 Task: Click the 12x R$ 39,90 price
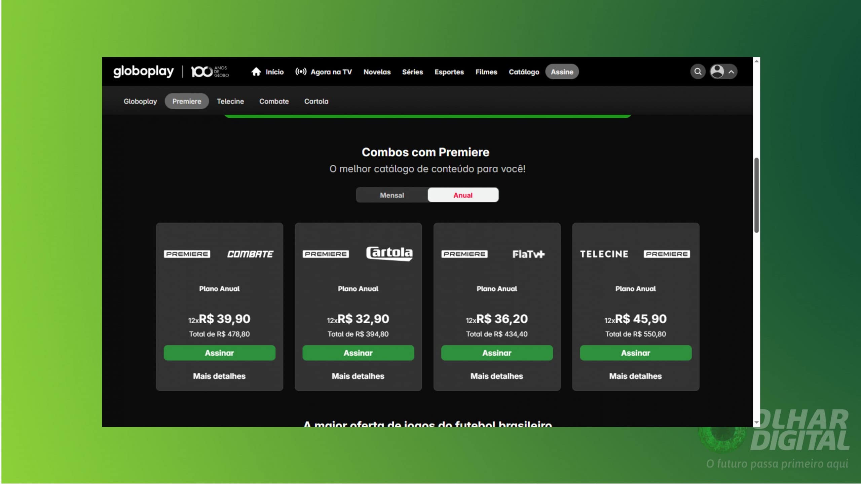[x=219, y=319]
